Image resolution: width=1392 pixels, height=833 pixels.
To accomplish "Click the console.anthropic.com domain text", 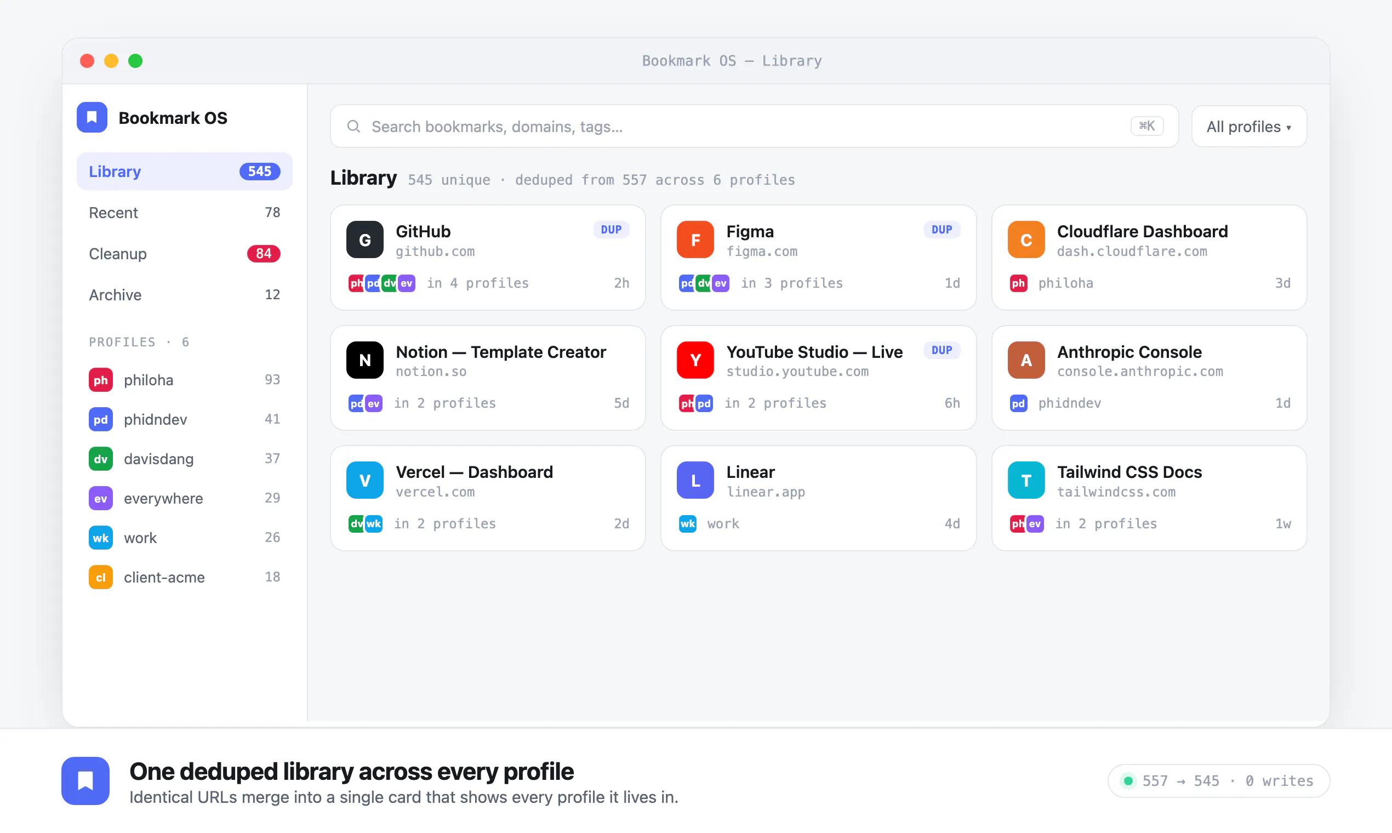I will coord(1139,372).
